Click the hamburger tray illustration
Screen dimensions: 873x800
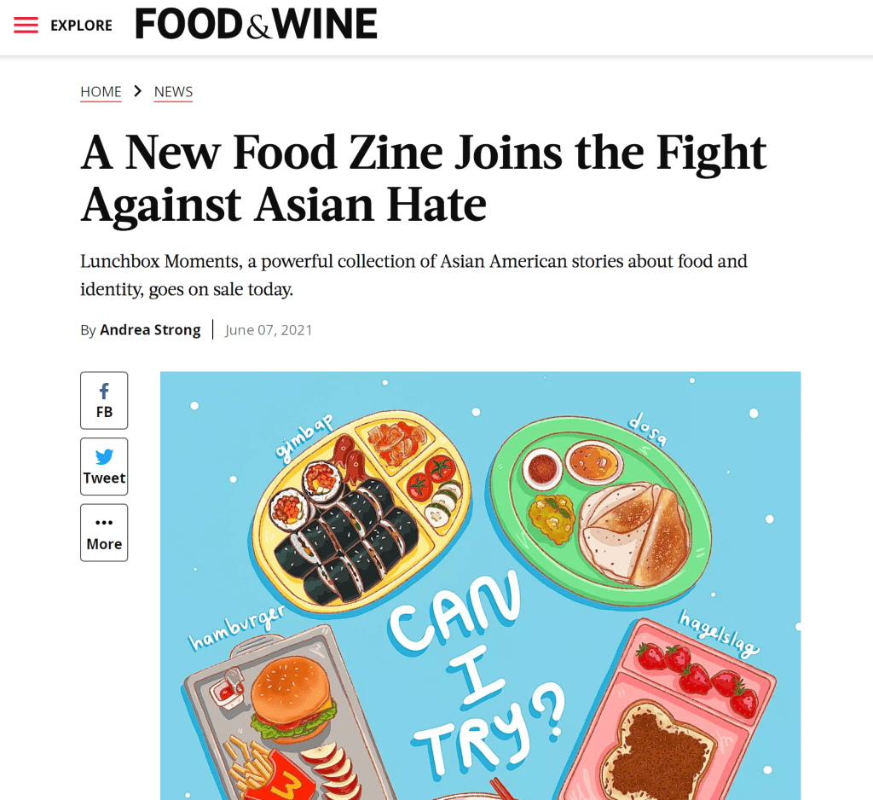click(x=273, y=716)
